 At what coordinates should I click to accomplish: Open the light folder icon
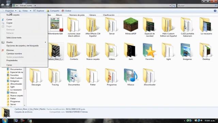click(168, 50)
